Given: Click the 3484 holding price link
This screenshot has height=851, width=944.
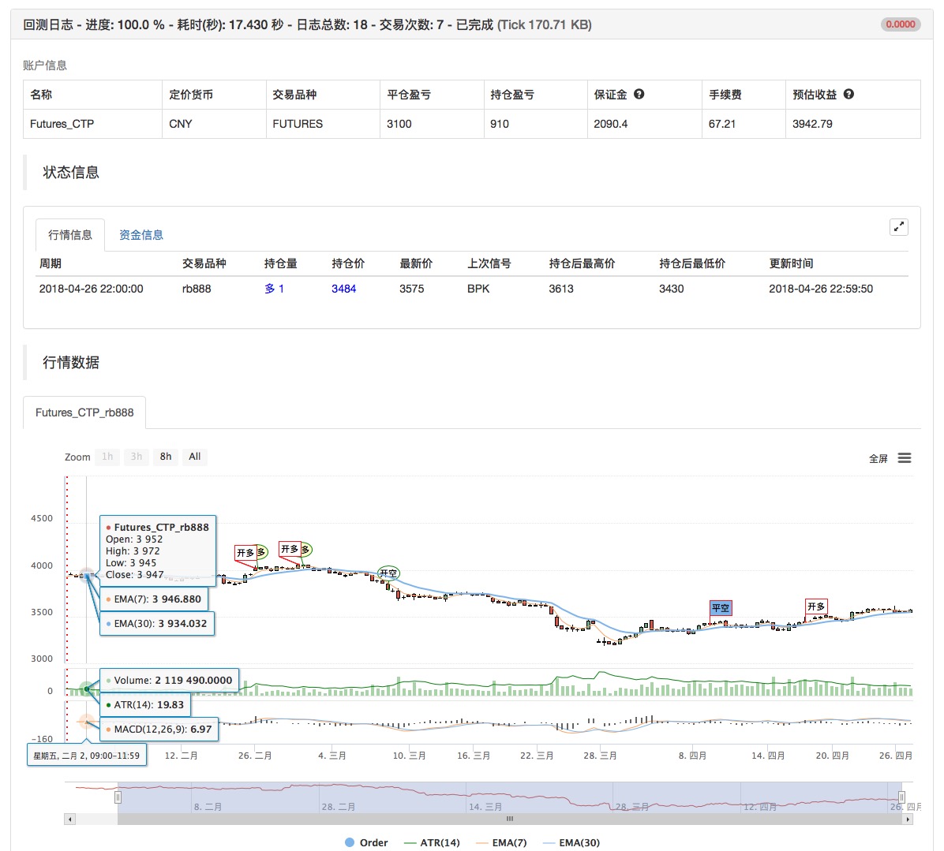Looking at the screenshot, I should pyautogui.click(x=343, y=289).
